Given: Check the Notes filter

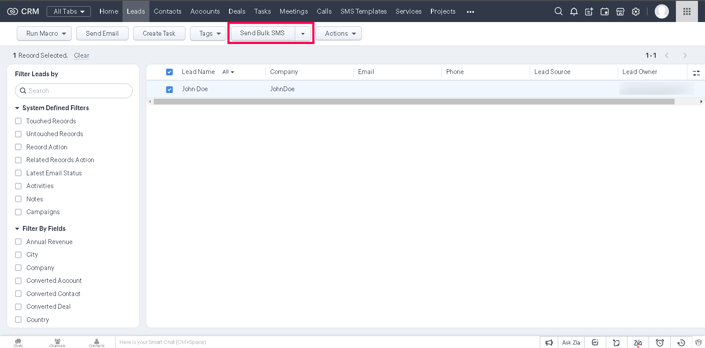Looking at the screenshot, I should pos(19,199).
